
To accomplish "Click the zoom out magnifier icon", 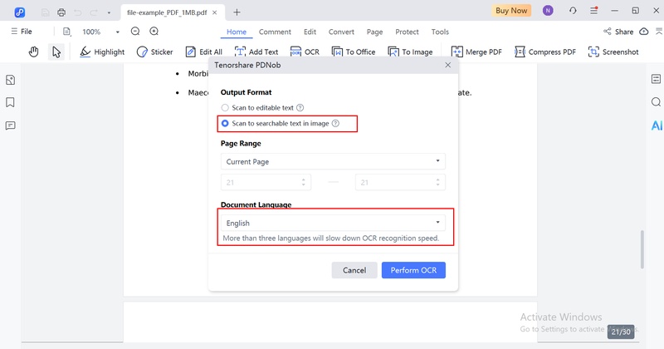I will (135, 32).
